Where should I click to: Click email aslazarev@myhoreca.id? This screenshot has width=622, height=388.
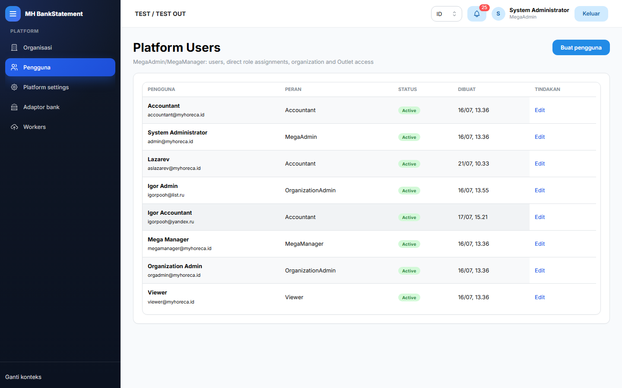click(174, 168)
